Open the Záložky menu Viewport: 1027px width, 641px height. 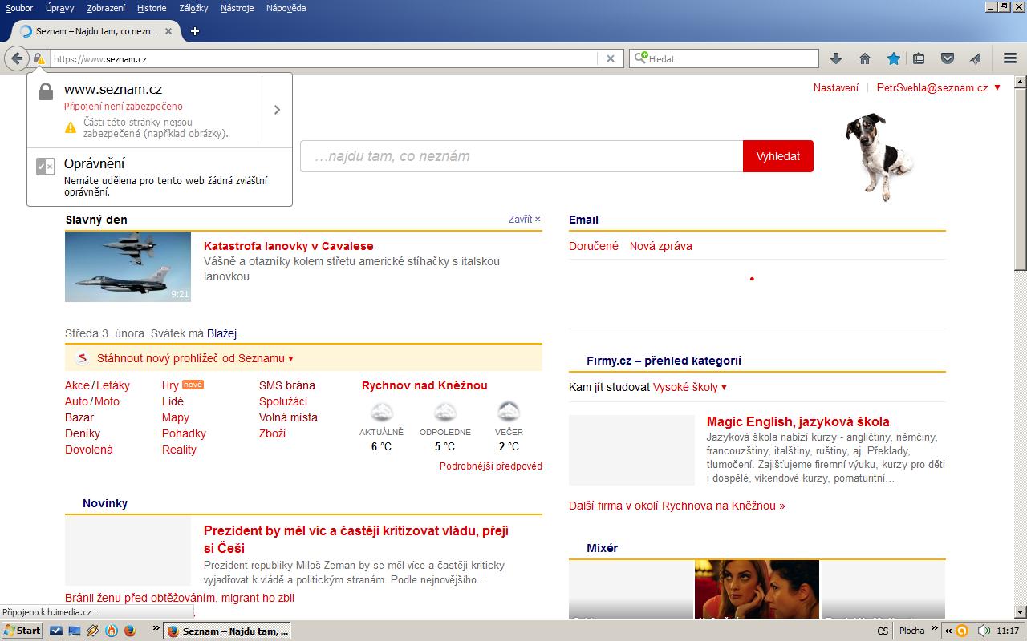tap(193, 8)
